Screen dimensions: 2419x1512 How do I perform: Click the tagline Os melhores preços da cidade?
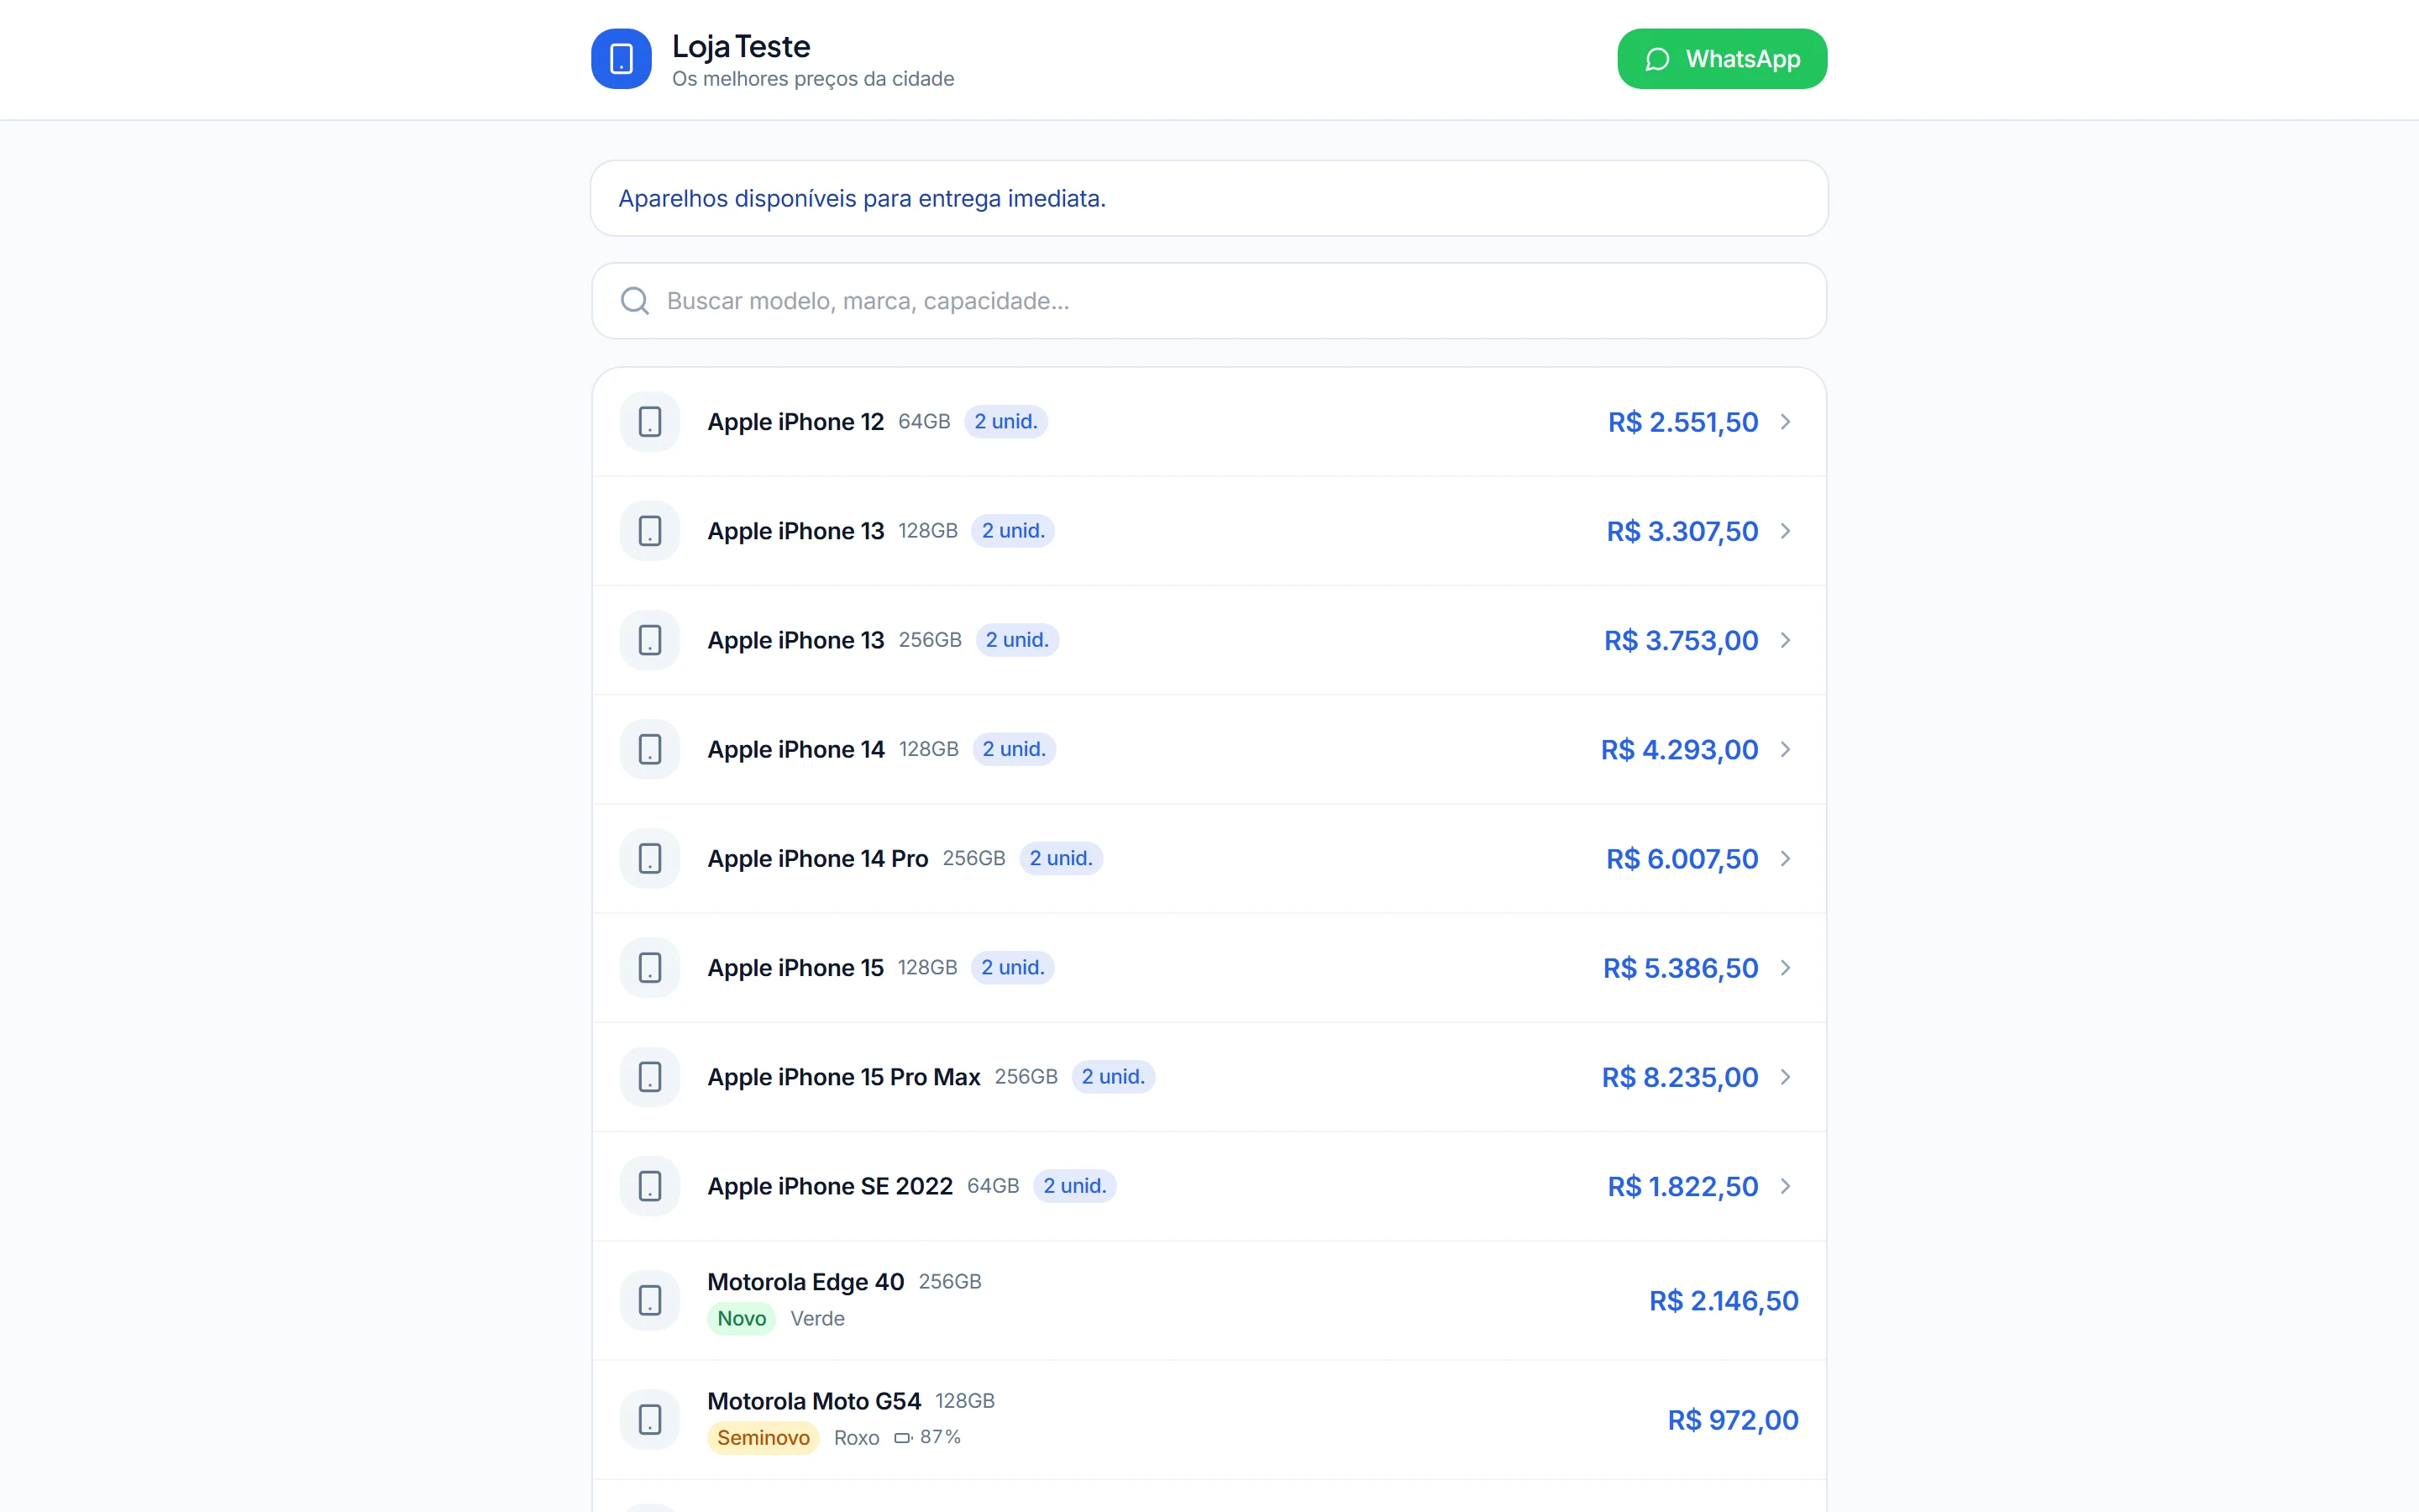(813, 79)
